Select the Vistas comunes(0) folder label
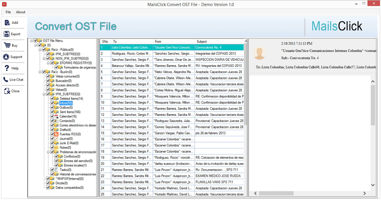 (x=68, y=76)
